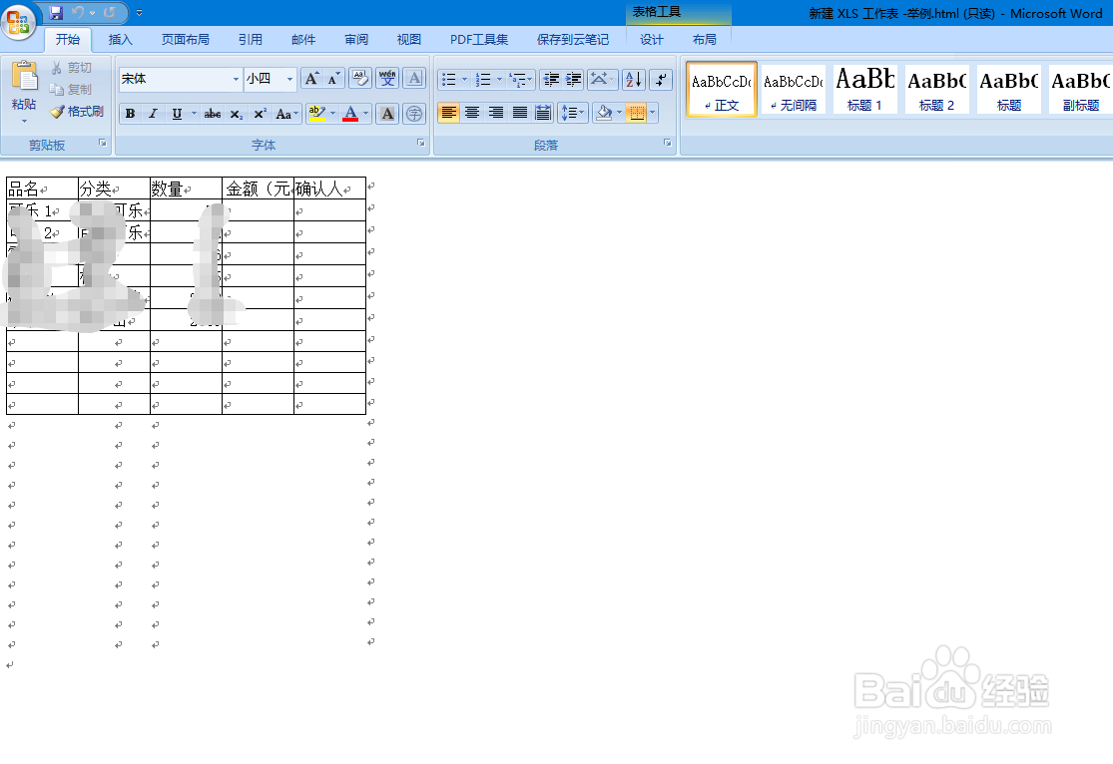Open the Paragraph dialog launcher
The height and width of the screenshot is (764, 1113).
[667, 144]
